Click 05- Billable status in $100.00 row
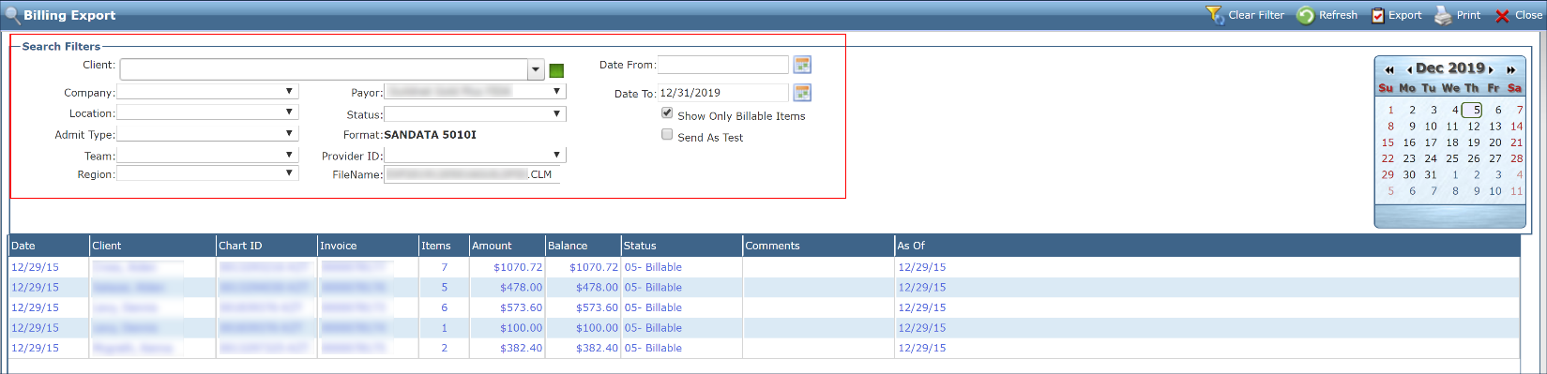The height and width of the screenshot is (374, 1547). point(653,328)
